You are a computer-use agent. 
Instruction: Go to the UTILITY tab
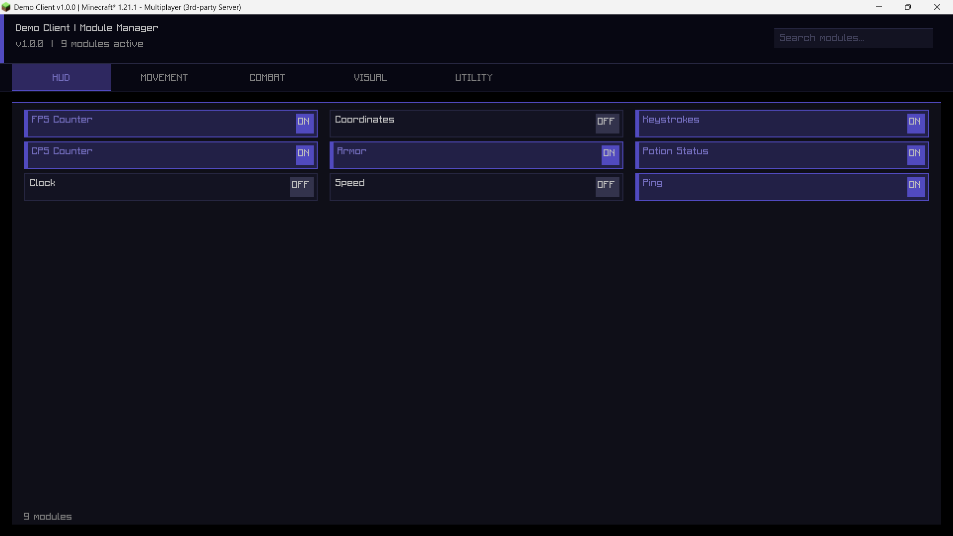(x=474, y=77)
